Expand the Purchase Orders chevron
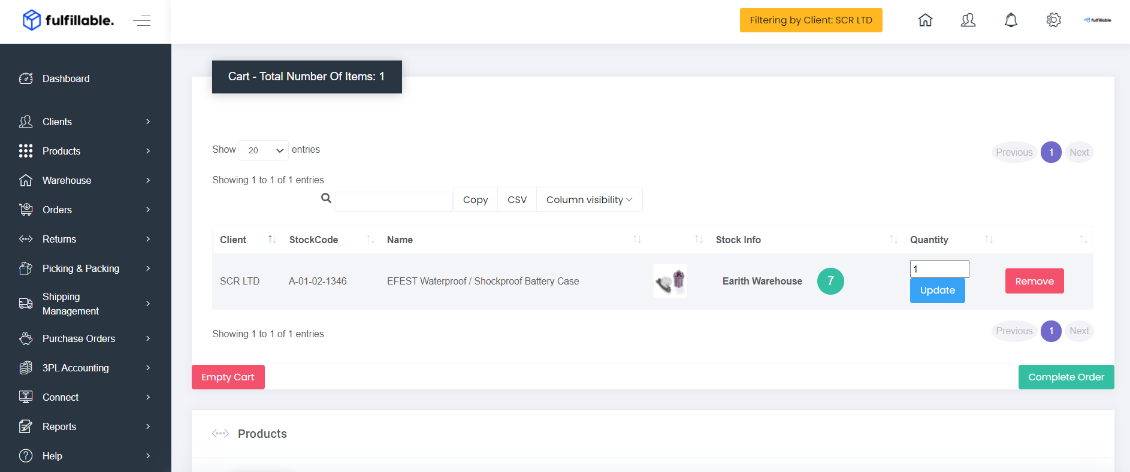This screenshot has width=1130, height=472. coord(148,338)
